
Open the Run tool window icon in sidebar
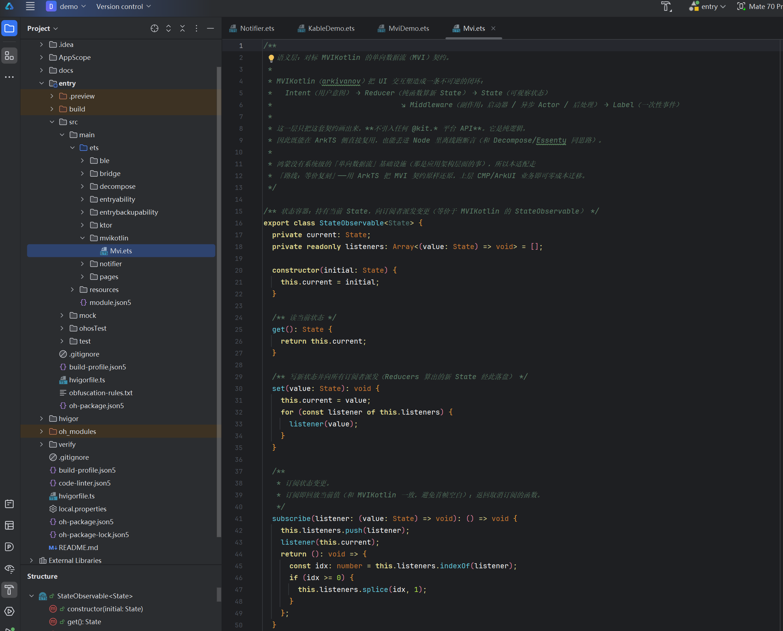[x=9, y=611]
